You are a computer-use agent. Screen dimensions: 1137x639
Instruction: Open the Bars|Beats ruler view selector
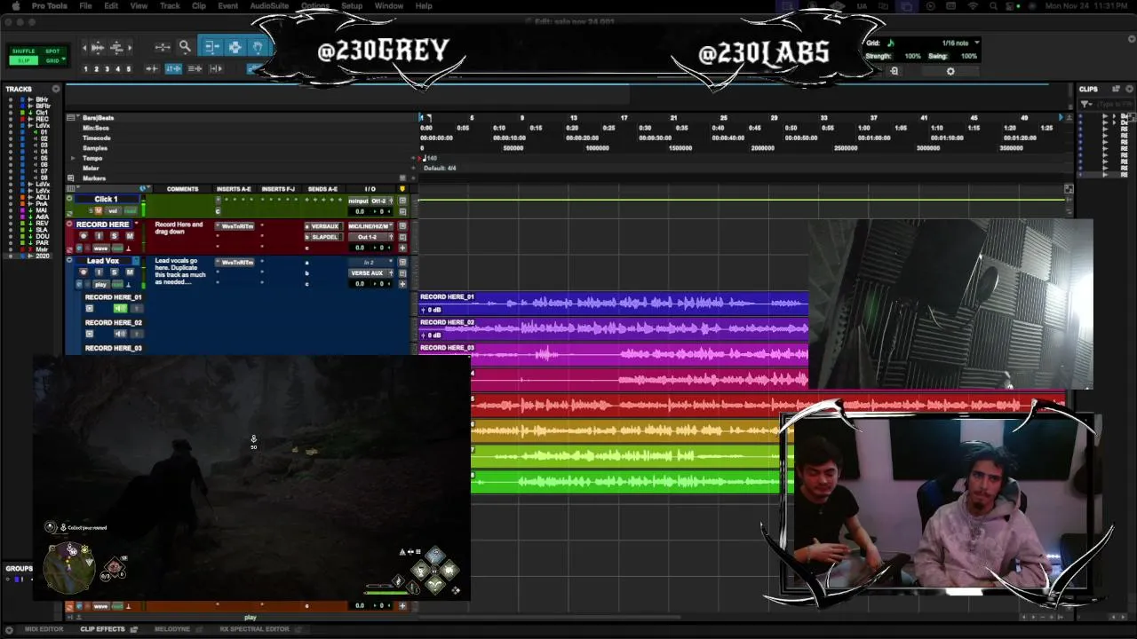pyautogui.click(x=73, y=117)
